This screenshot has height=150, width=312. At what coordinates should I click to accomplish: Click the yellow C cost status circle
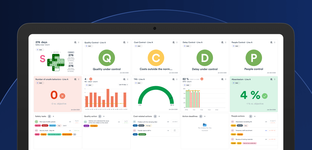pyautogui.click(x=156, y=58)
